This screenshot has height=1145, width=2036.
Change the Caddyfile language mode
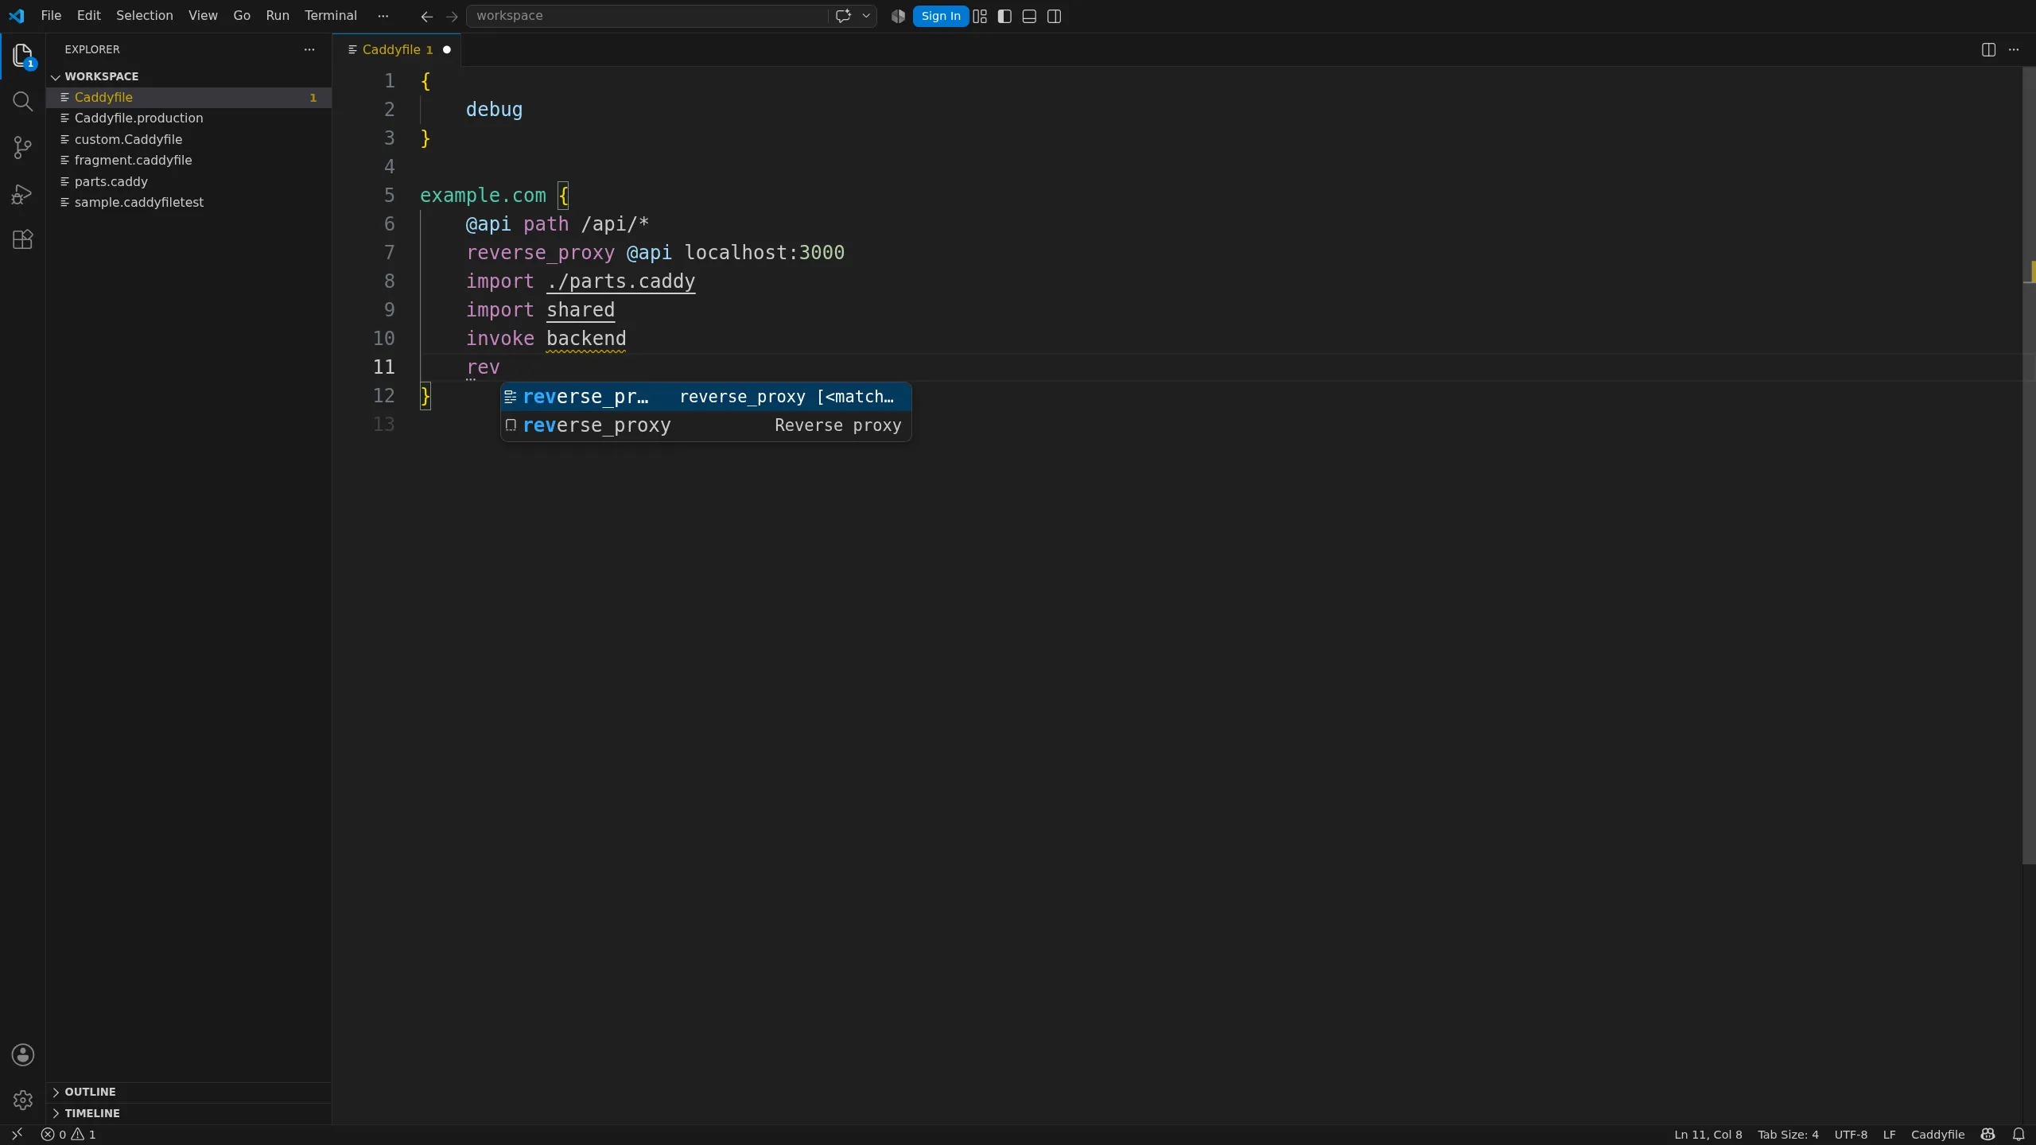click(x=1937, y=1135)
